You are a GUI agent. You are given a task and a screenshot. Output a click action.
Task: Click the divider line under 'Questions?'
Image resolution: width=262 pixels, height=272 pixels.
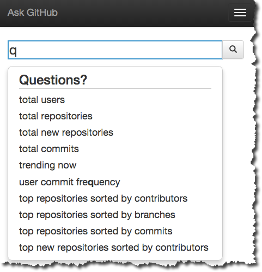tap(115, 89)
